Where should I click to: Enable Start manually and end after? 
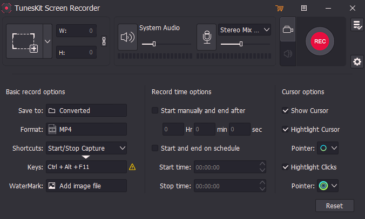click(156, 111)
